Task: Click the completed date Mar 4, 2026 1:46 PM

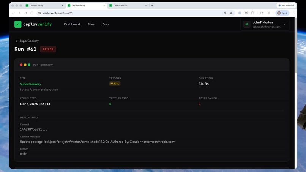Action: pyautogui.click(x=35, y=104)
